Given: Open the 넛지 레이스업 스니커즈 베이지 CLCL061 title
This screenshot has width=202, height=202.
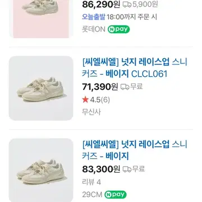Looking at the screenshot, I should click(135, 68).
